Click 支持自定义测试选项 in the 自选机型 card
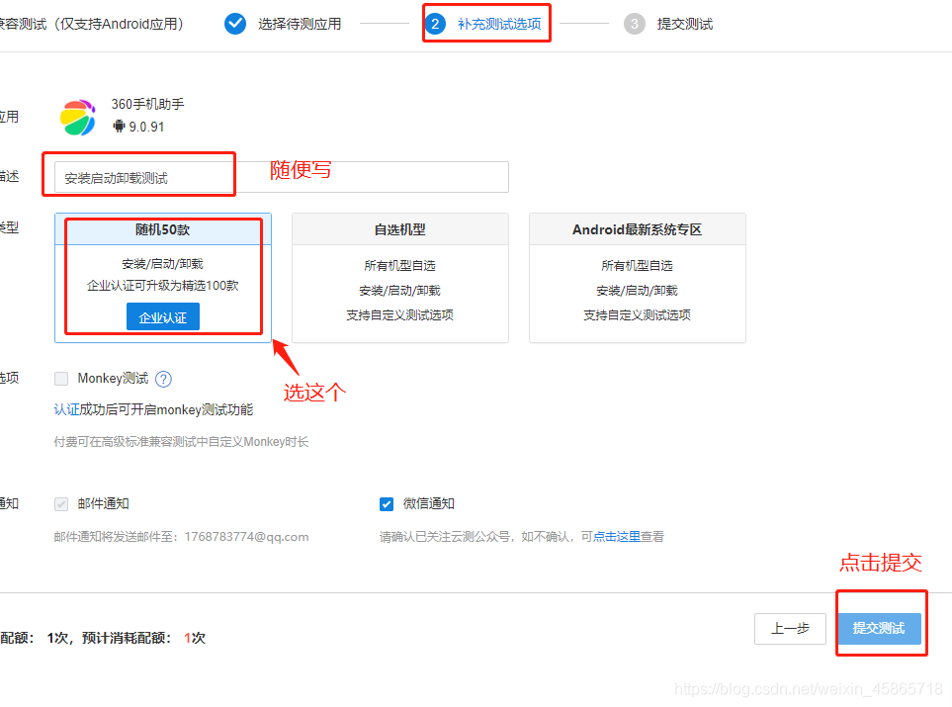Image resolution: width=952 pixels, height=707 pixels. [400, 315]
